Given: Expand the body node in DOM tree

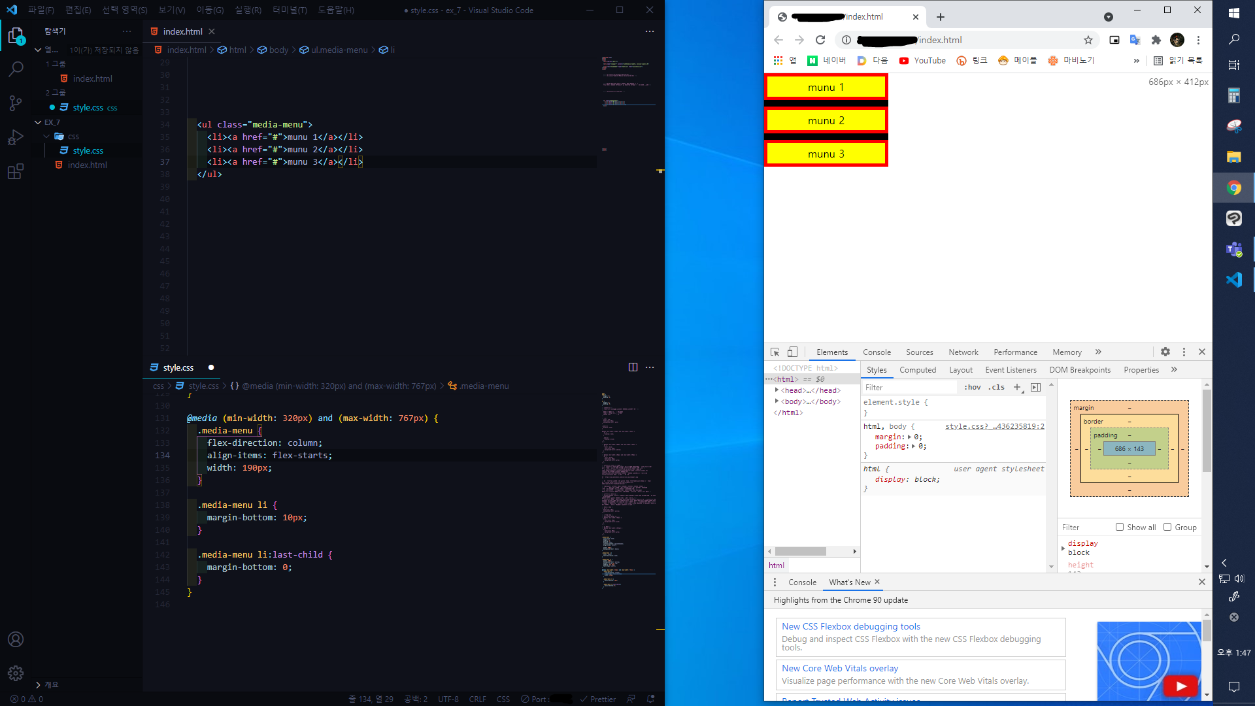Looking at the screenshot, I should (777, 401).
